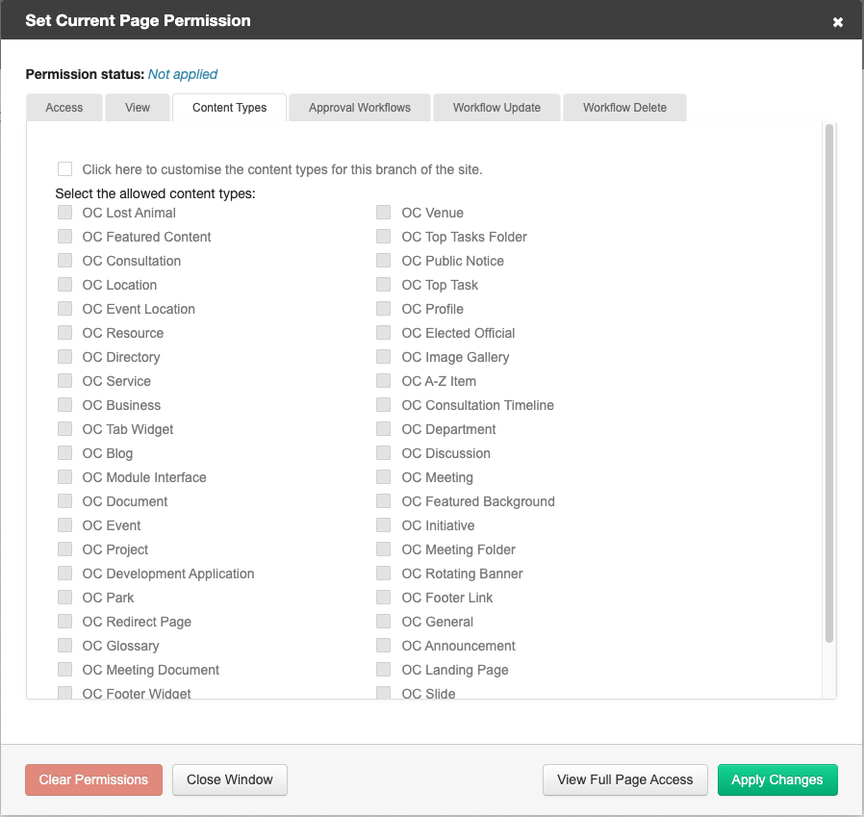Switch to the View tab
Image resolution: width=864 pixels, height=817 pixels.
[138, 107]
